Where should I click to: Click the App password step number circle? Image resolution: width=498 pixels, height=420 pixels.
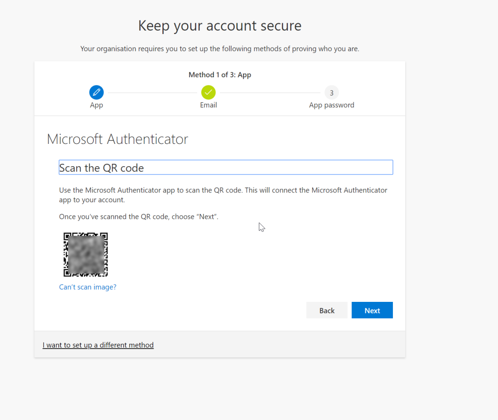[x=332, y=92]
